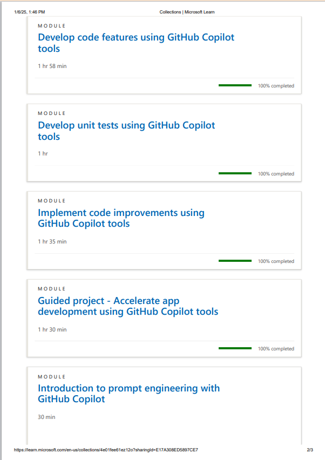
Task: Click the '2/3' page number indicator
Action: pos(310,450)
